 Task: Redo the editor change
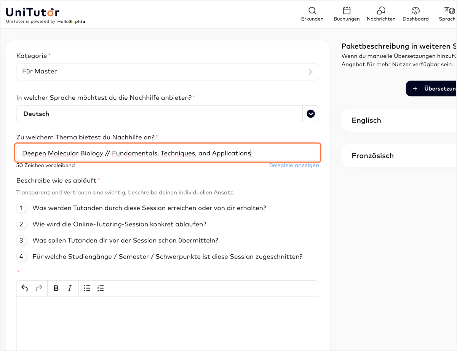point(39,288)
